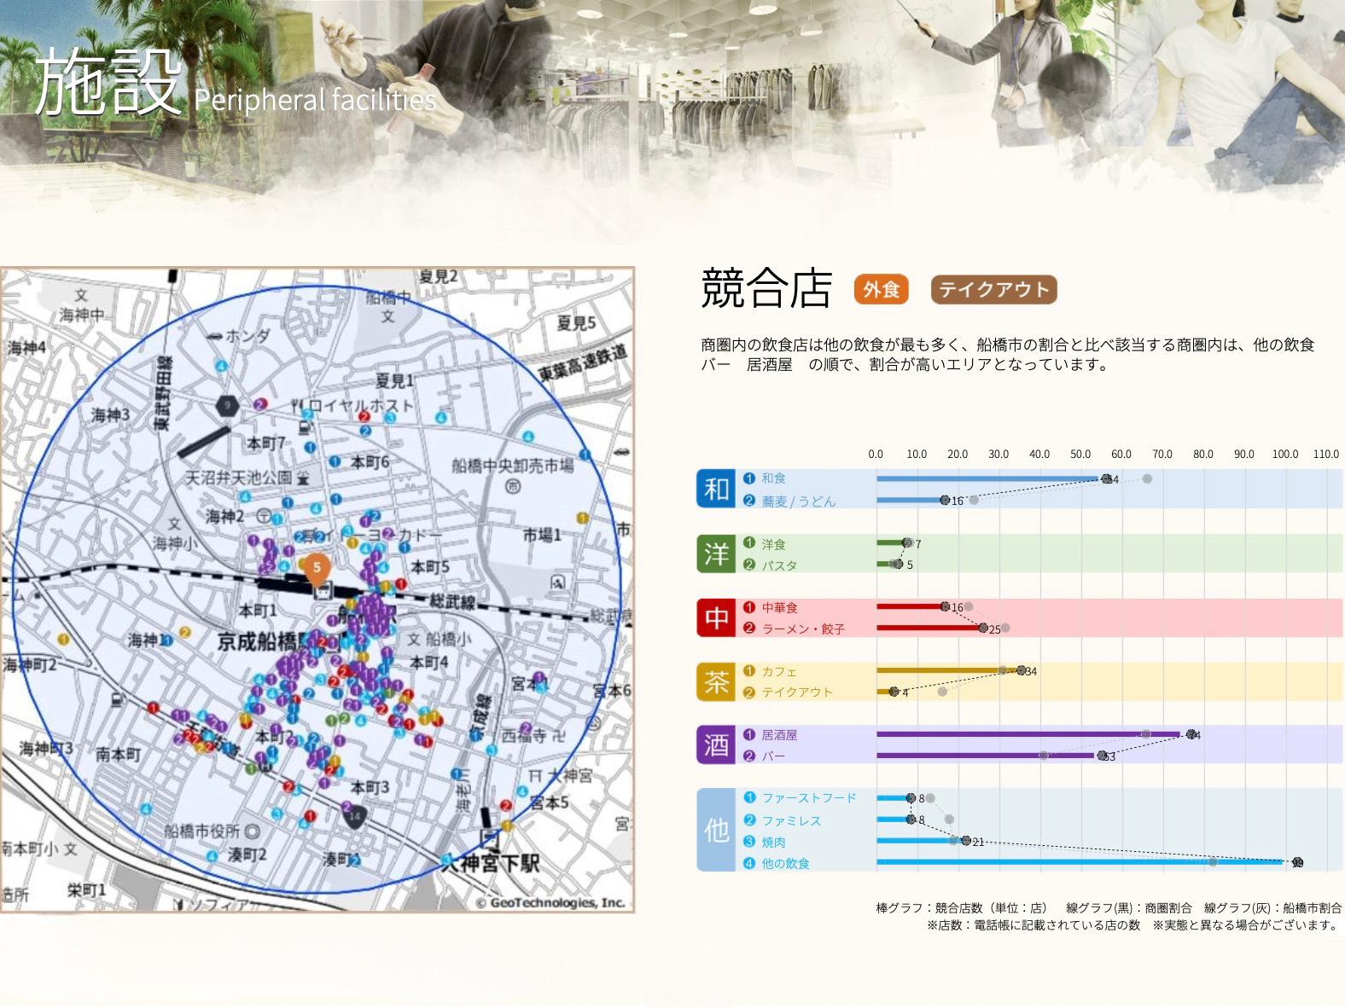Click the route 14 marker on map
The width and height of the screenshot is (1345, 1008).
point(355,816)
